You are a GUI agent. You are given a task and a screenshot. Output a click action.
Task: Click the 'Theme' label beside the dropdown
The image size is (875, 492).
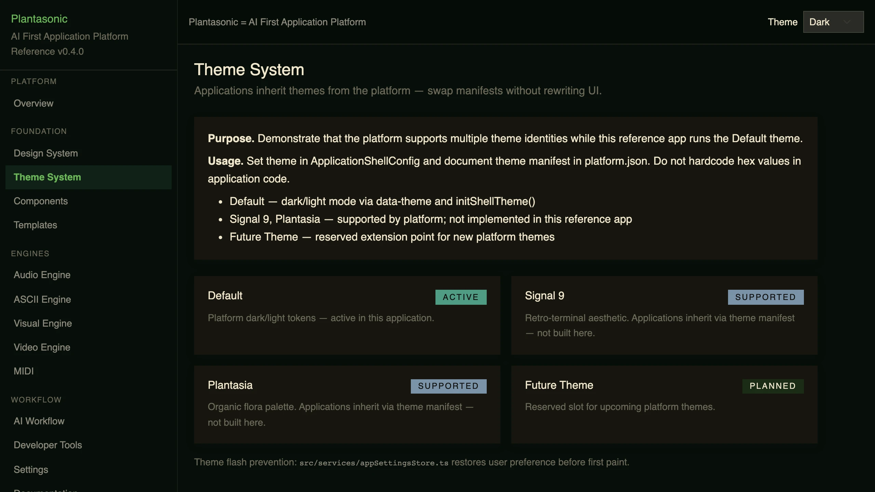click(x=782, y=22)
